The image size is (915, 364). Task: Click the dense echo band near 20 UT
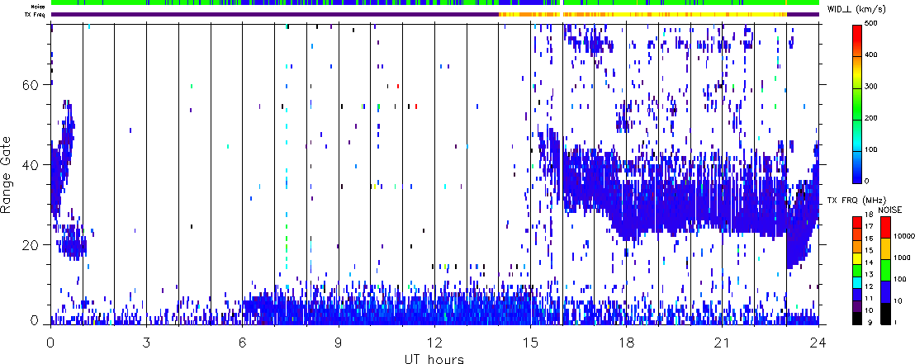click(703, 207)
